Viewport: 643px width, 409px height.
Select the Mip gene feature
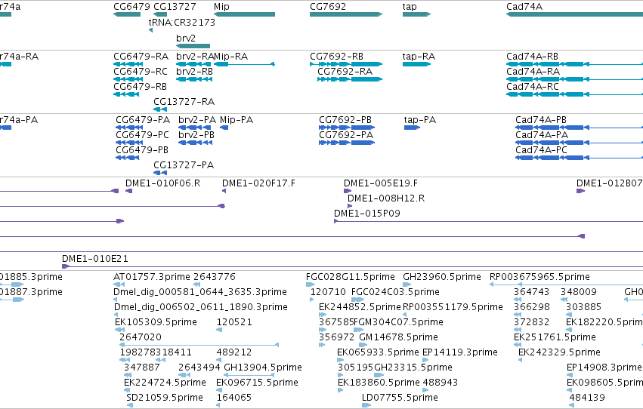click(x=244, y=14)
